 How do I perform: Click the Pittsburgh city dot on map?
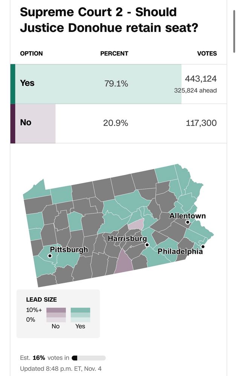[50, 256]
